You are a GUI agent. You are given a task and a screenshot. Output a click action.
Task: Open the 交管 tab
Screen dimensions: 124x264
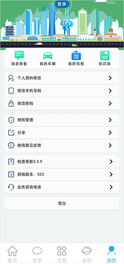point(62,254)
